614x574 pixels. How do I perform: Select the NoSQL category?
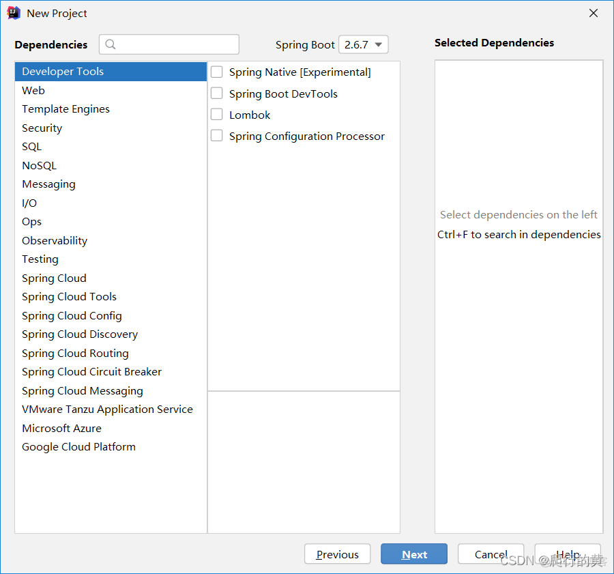pyautogui.click(x=39, y=165)
